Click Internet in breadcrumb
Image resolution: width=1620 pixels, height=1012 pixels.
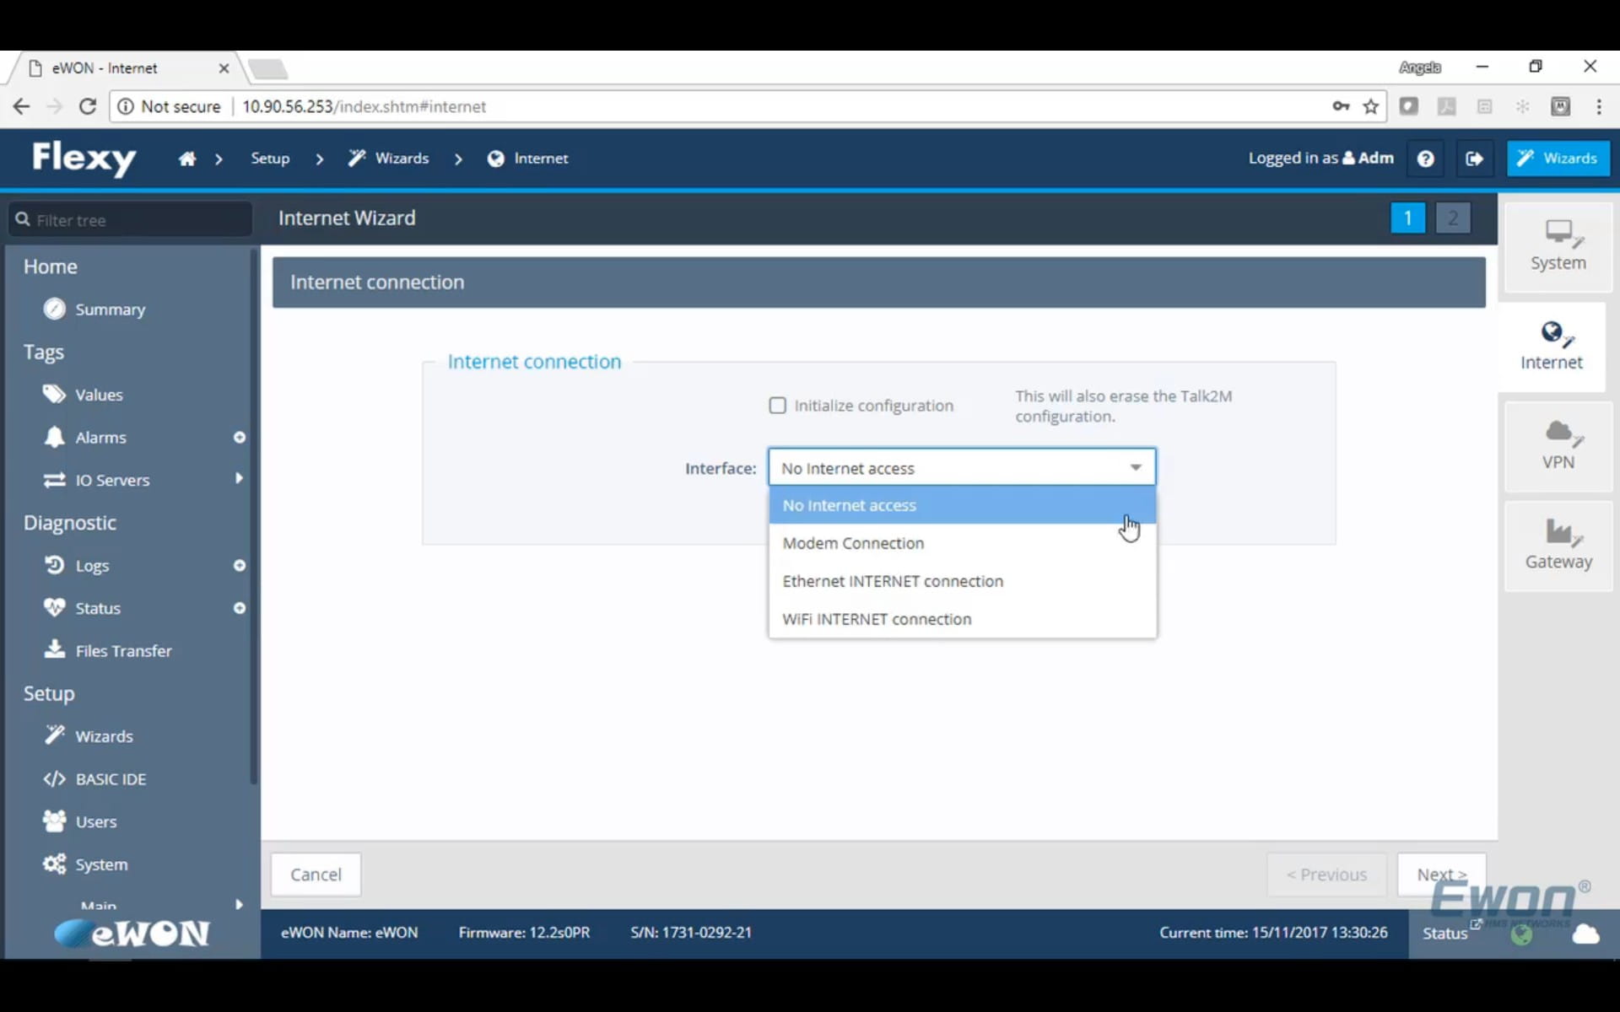coord(528,159)
